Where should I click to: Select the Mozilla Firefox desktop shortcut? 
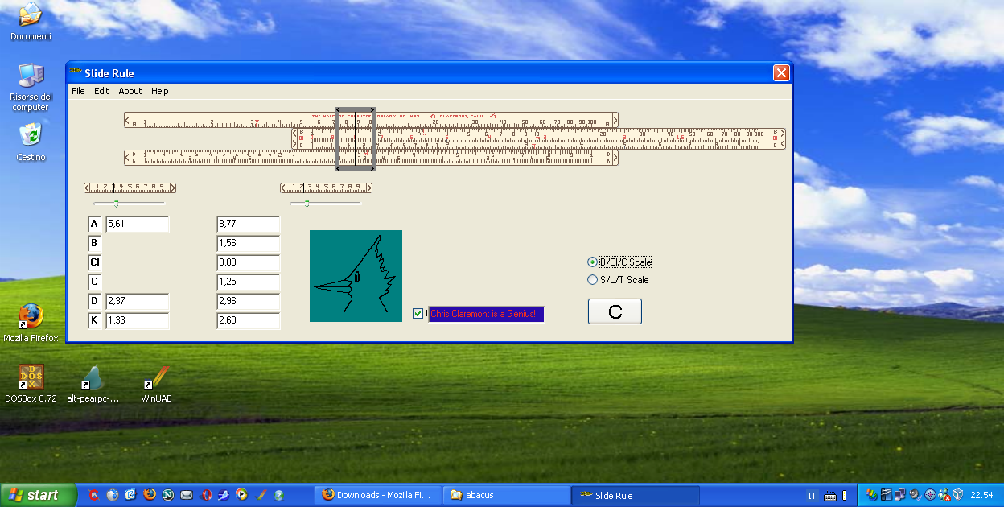click(x=31, y=323)
